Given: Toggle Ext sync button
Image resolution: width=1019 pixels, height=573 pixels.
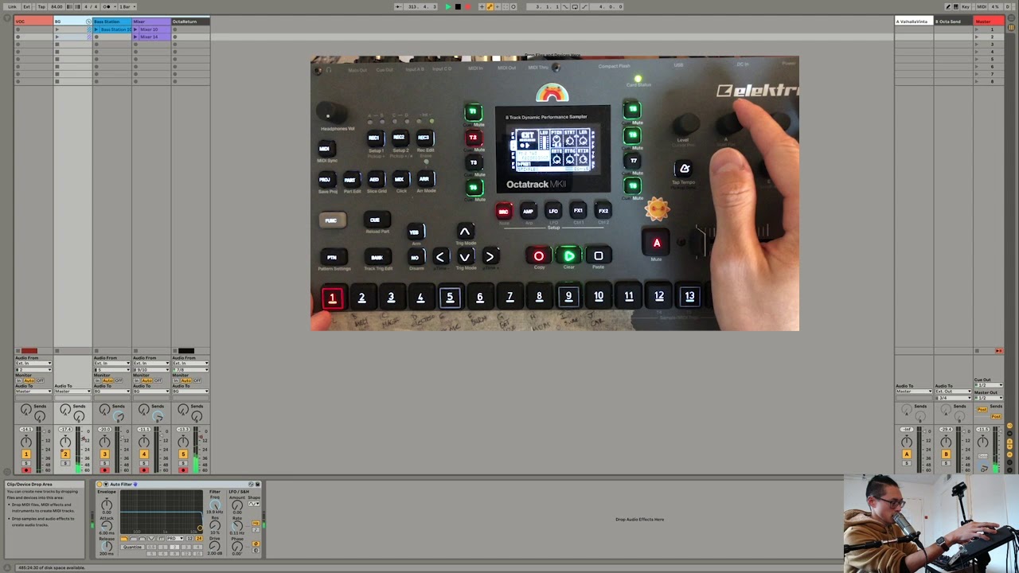Looking at the screenshot, I should 27,6.
